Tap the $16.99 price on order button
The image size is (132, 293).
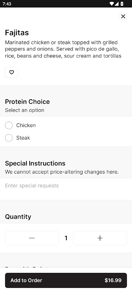click(x=113, y=280)
